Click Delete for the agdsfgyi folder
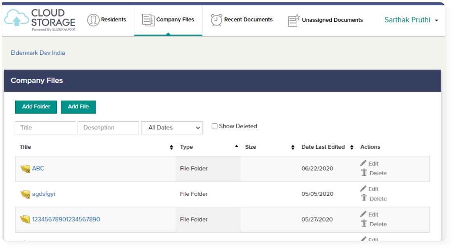 point(378,199)
